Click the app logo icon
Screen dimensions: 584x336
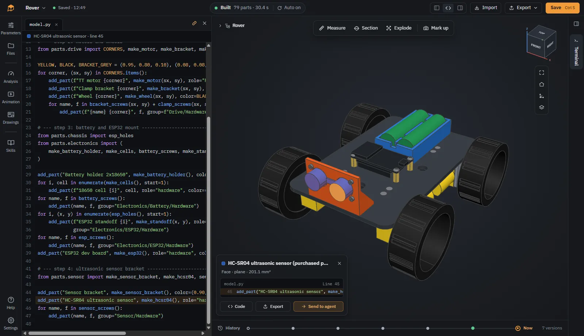click(x=11, y=8)
